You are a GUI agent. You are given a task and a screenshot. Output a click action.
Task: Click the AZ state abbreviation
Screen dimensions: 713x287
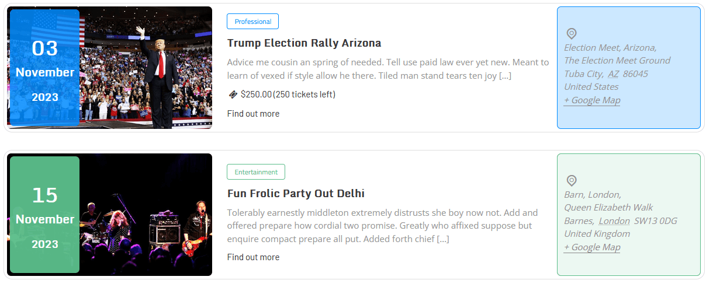(x=613, y=74)
